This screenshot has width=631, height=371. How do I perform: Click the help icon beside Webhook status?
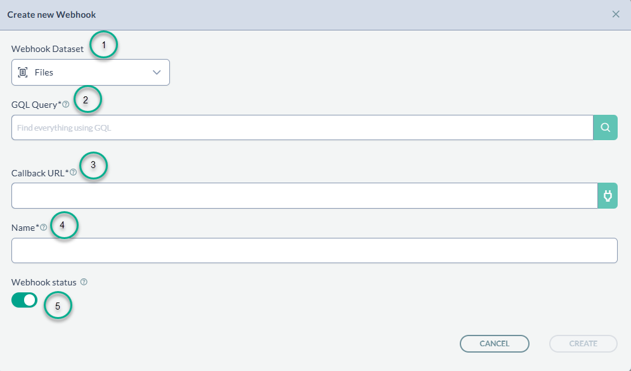click(84, 282)
